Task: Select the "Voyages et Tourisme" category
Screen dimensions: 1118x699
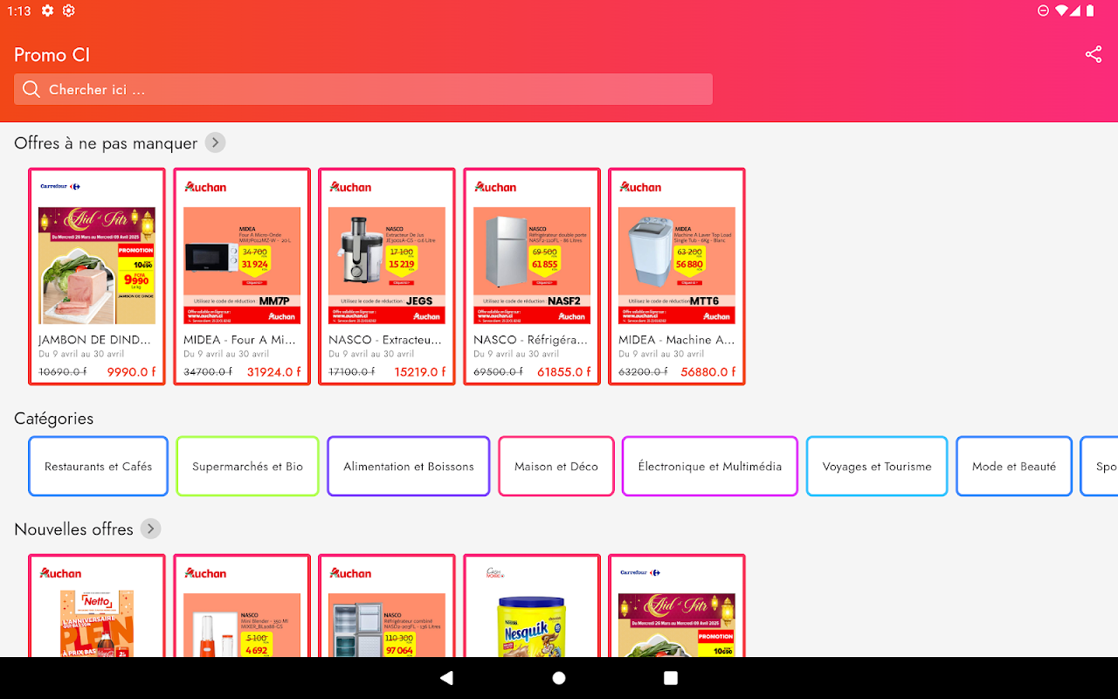Action: [877, 467]
